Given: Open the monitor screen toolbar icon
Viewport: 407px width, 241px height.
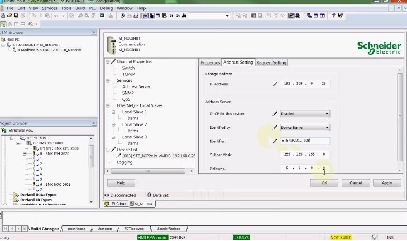Looking at the screenshot, I should (102, 16).
